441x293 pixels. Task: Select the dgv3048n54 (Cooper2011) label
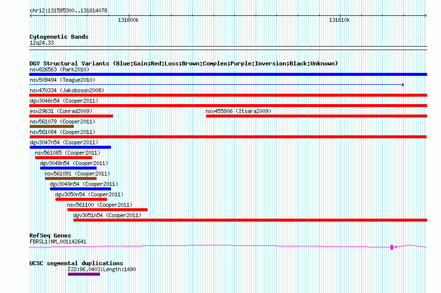point(74,163)
